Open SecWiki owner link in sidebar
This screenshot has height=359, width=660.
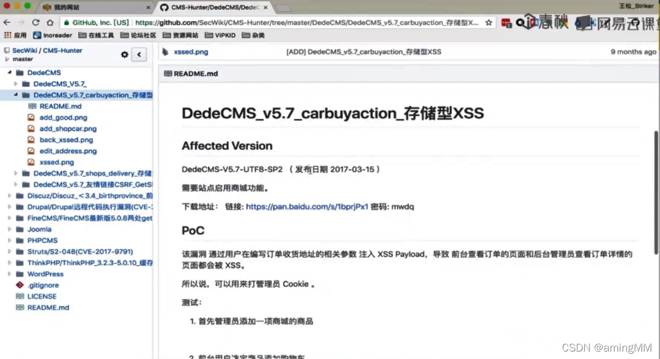[x=25, y=51]
